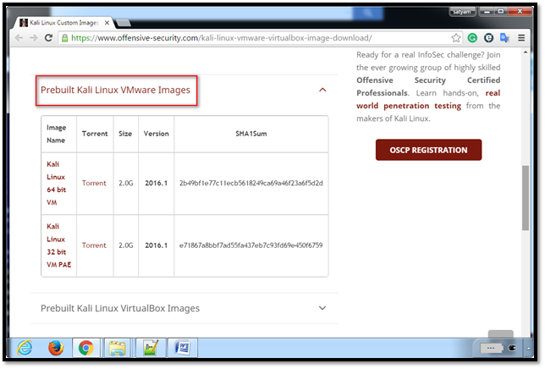545x369 pixels.
Task: Click the OSCP REGISTRATION button
Action: coord(428,151)
